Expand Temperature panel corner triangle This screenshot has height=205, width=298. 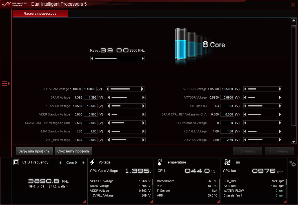click(x=218, y=202)
